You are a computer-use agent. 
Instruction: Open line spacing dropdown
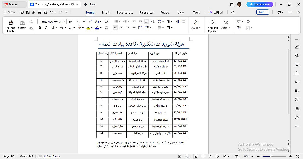pyautogui.click(x=151, y=28)
